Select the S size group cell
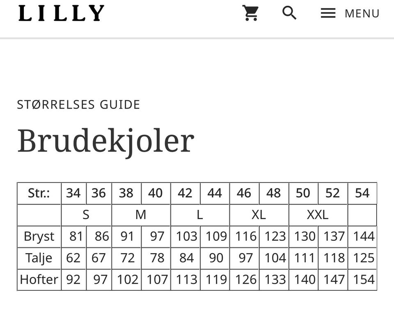Image resolution: width=394 pixels, height=315 pixels. point(86,215)
